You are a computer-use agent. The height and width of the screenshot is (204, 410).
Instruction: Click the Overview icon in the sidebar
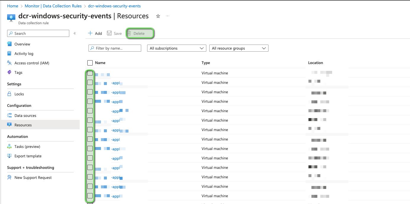pos(9,44)
